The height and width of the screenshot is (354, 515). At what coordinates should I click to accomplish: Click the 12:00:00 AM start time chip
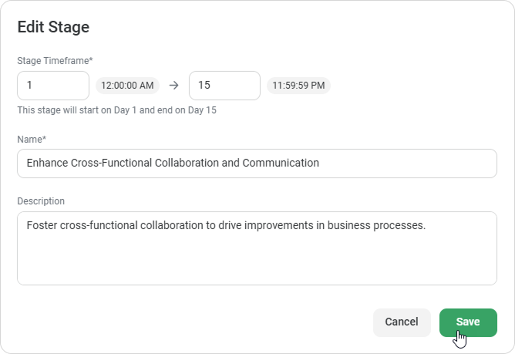click(127, 86)
